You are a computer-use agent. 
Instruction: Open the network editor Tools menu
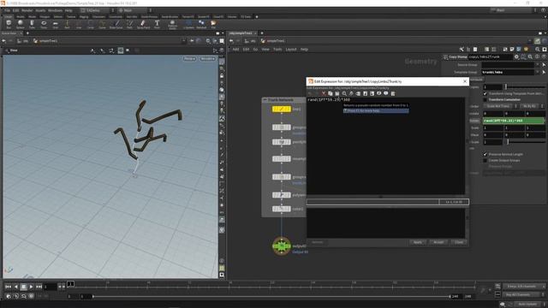point(277,50)
